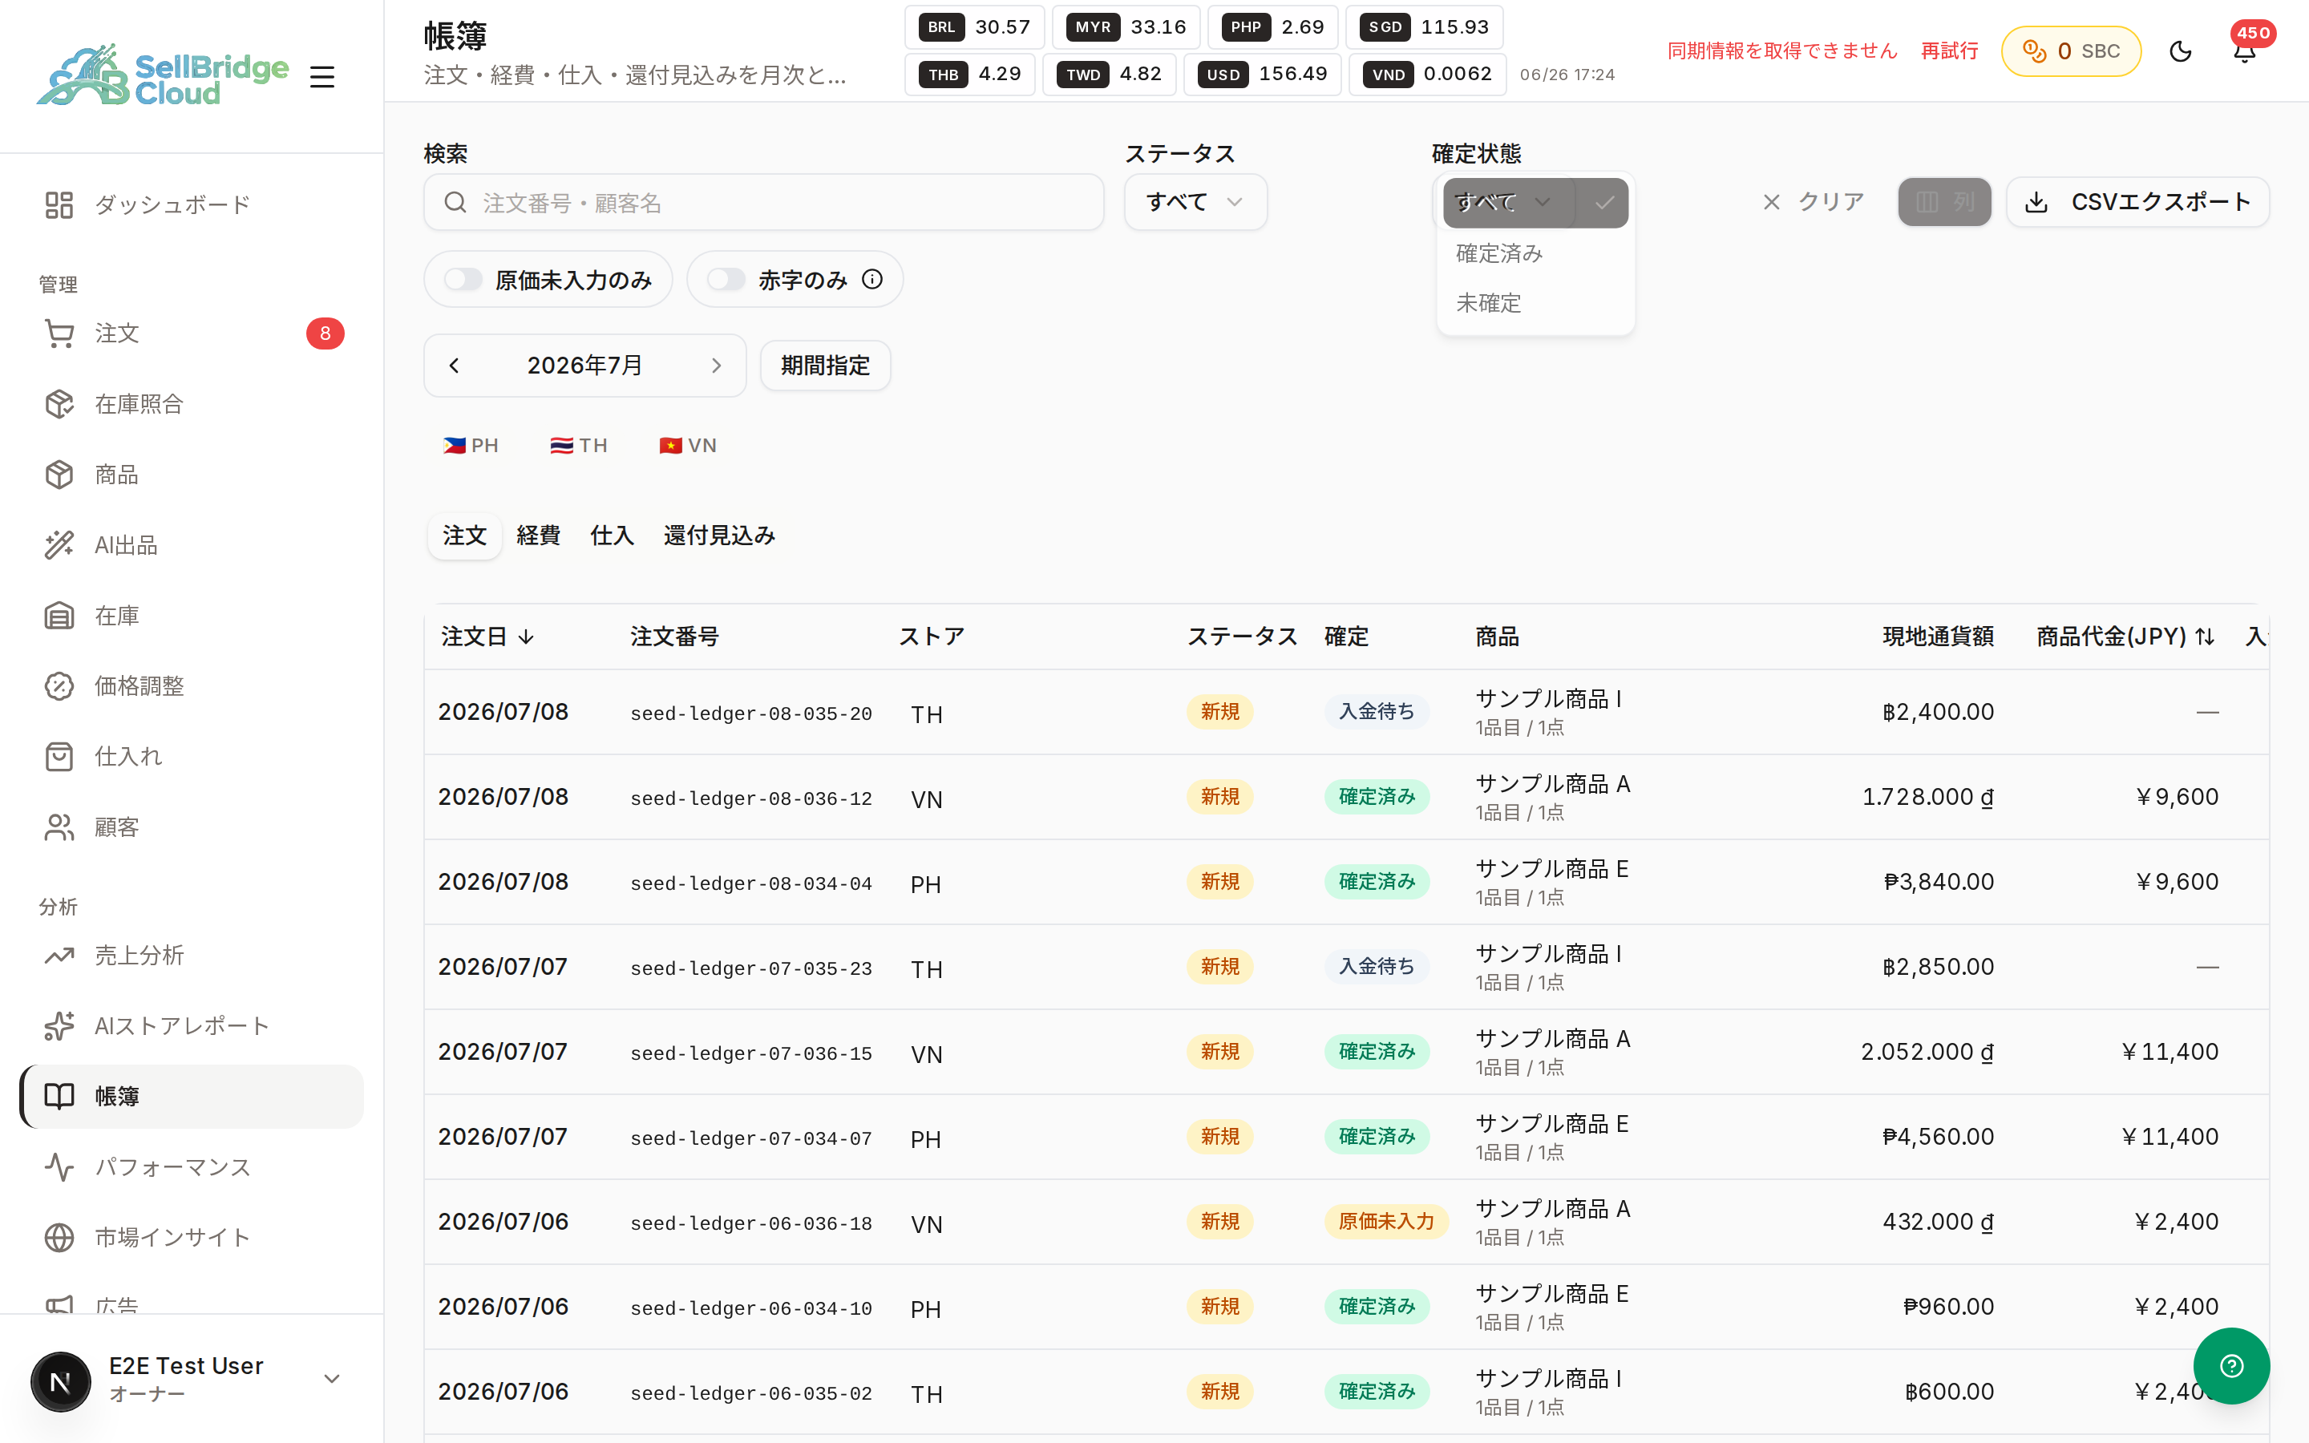Toggle the PH country filter
The height and width of the screenshot is (1443, 2309).
tap(471, 446)
